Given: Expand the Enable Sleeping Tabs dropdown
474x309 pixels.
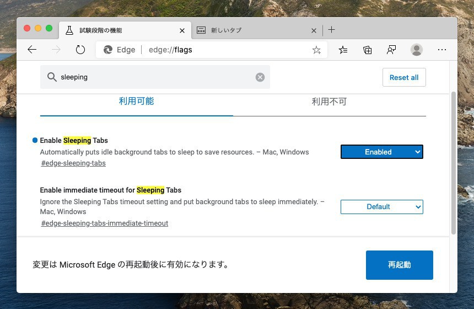Looking at the screenshot, I should pyautogui.click(x=381, y=152).
